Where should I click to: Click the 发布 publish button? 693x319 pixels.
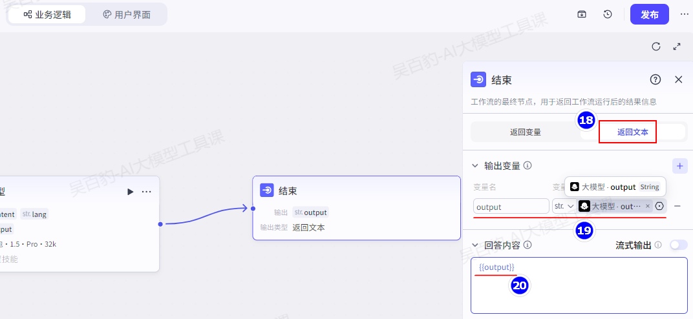pos(649,14)
